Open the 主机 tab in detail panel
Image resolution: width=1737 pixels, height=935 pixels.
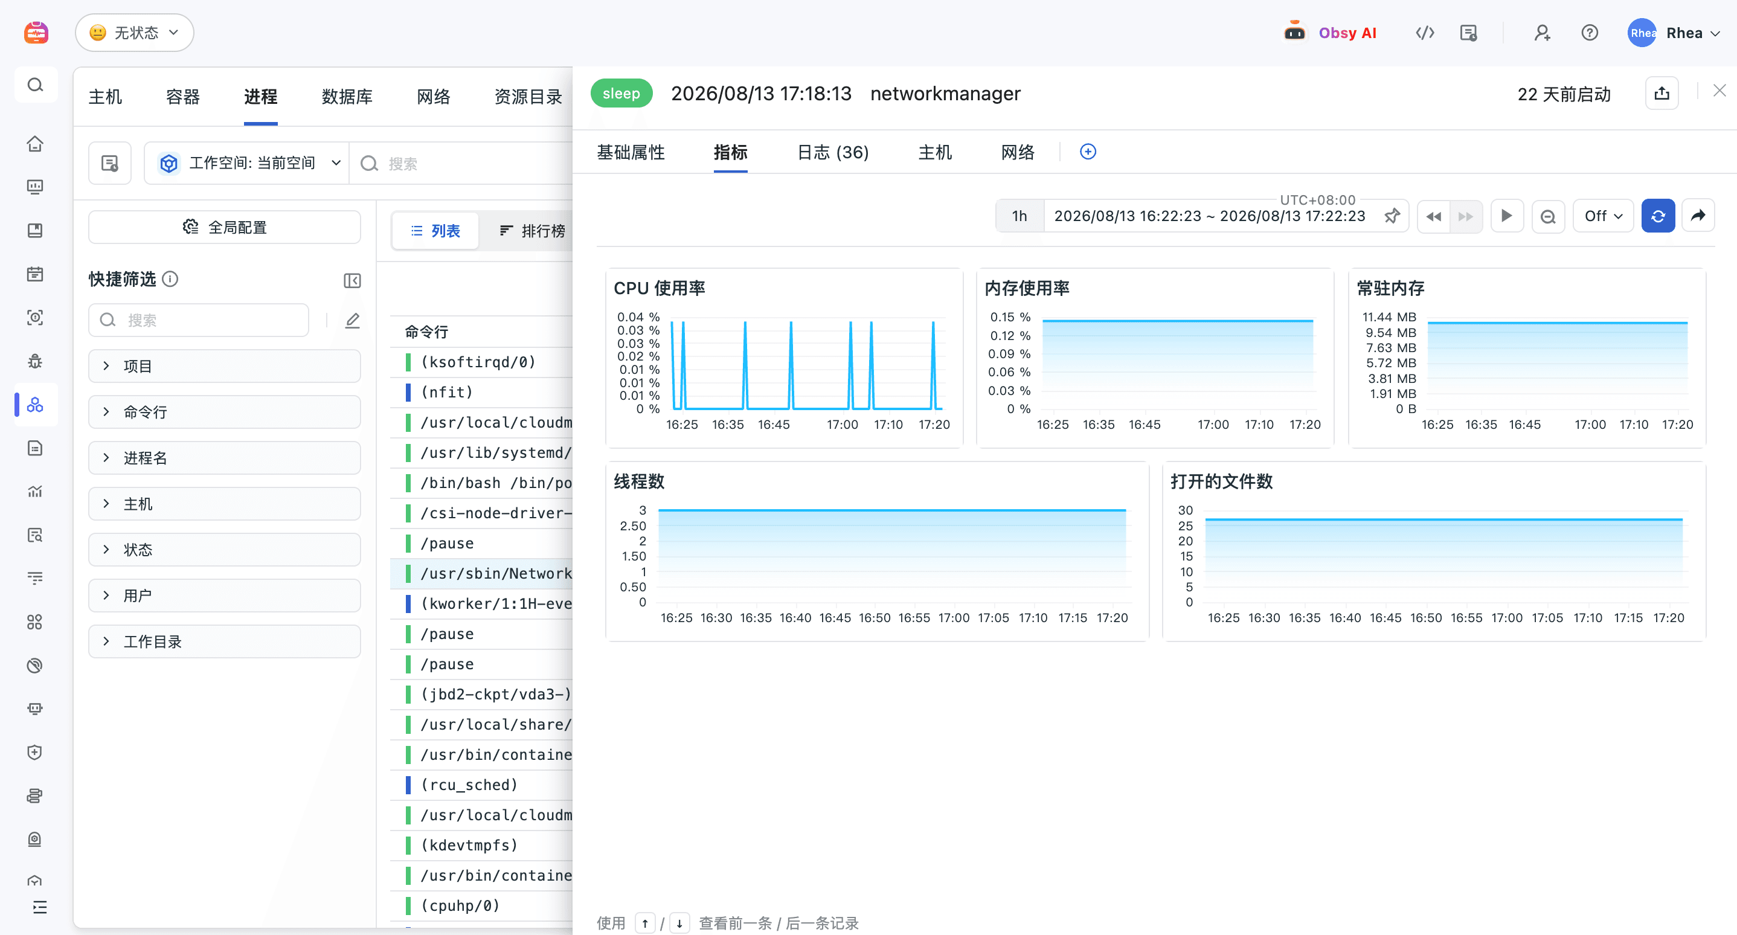point(936,152)
